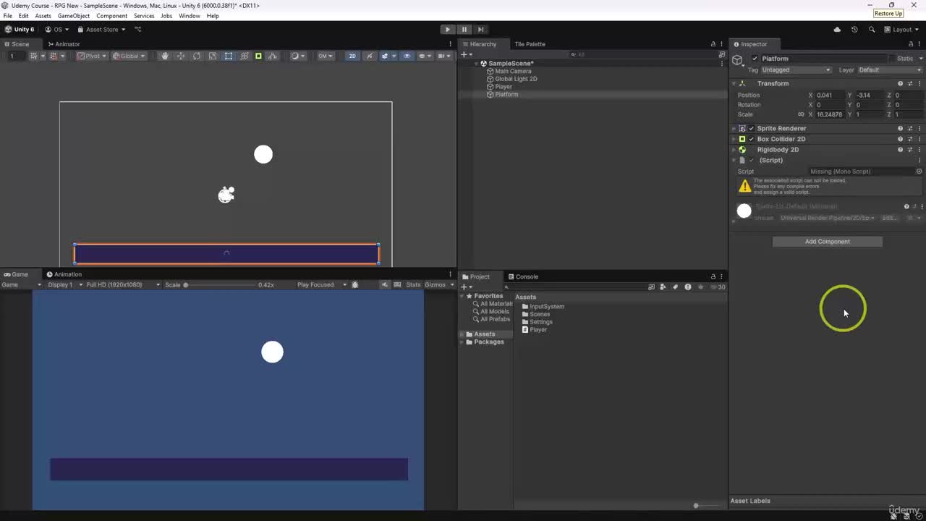Toggle 2D view mode in Scene
926x521 pixels.
coord(352,56)
